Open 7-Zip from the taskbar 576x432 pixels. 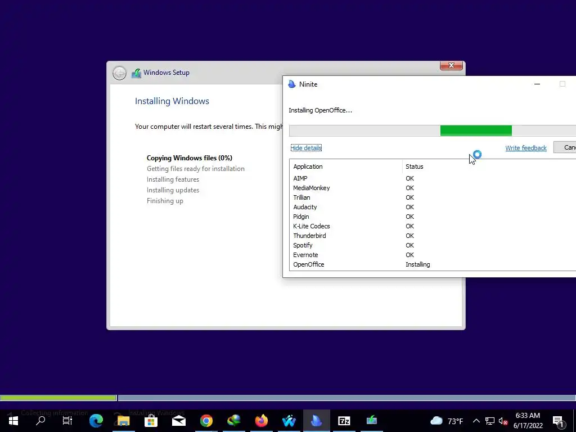point(344,421)
